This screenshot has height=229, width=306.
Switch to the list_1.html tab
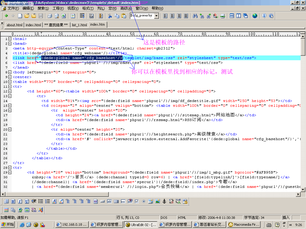(79, 25)
